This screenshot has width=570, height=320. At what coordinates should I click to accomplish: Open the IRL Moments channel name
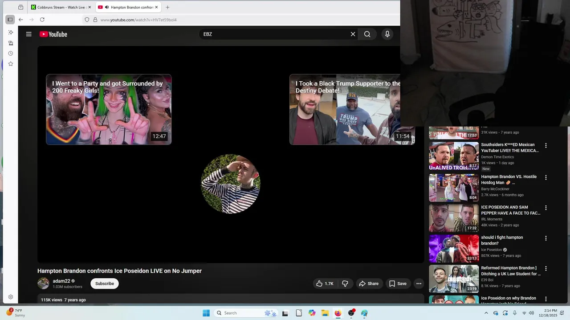[492, 219]
